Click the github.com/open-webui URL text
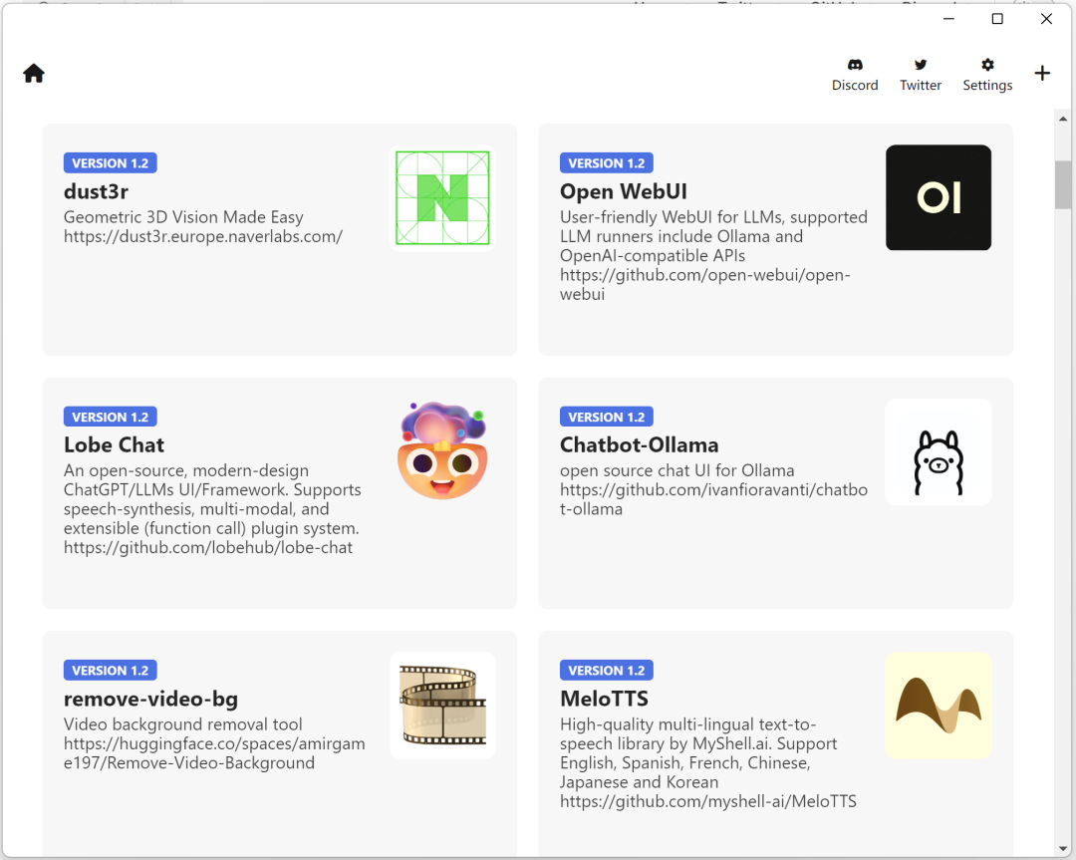The height and width of the screenshot is (860, 1076). tap(704, 284)
